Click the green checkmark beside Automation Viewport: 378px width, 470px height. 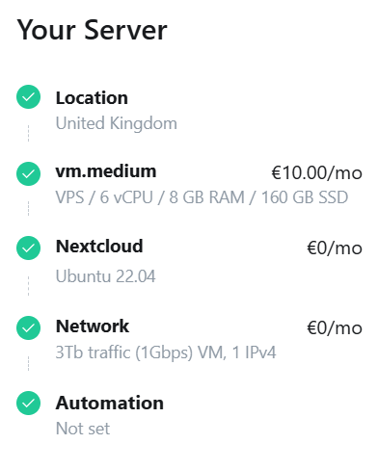pos(28,403)
